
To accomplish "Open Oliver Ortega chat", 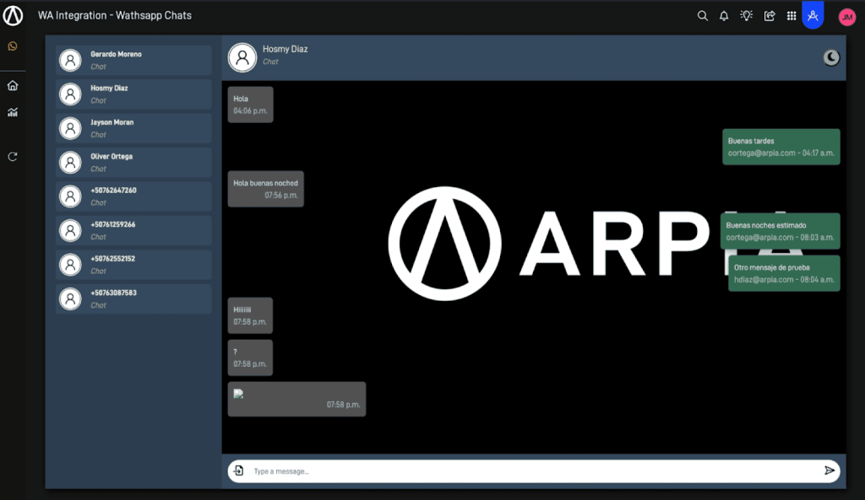I will (133, 163).
